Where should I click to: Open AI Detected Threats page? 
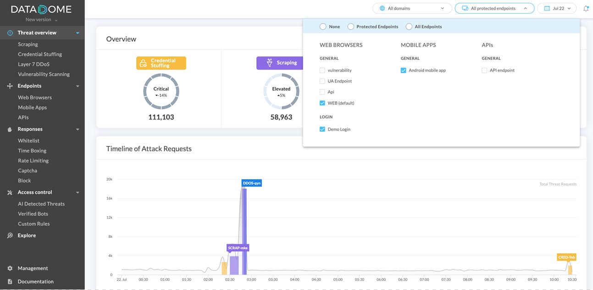(41, 204)
